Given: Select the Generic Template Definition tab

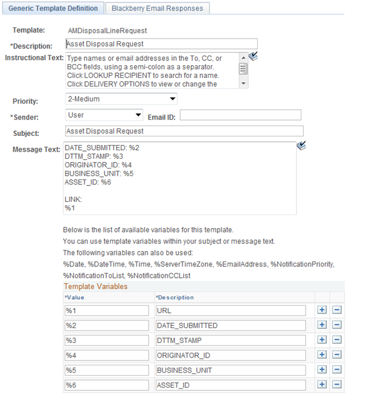Looking at the screenshot, I should click(53, 8).
